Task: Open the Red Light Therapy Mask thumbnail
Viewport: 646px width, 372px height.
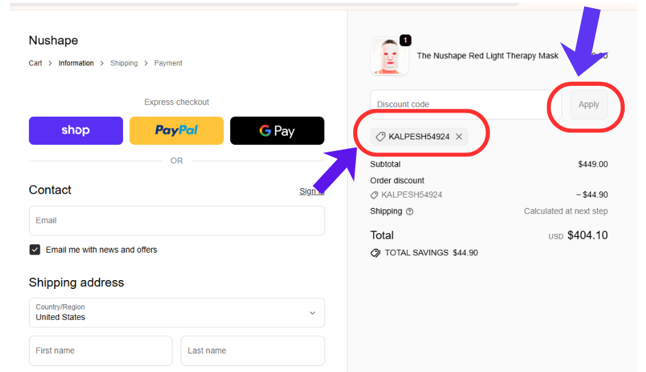Action: [x=390, y=56]
